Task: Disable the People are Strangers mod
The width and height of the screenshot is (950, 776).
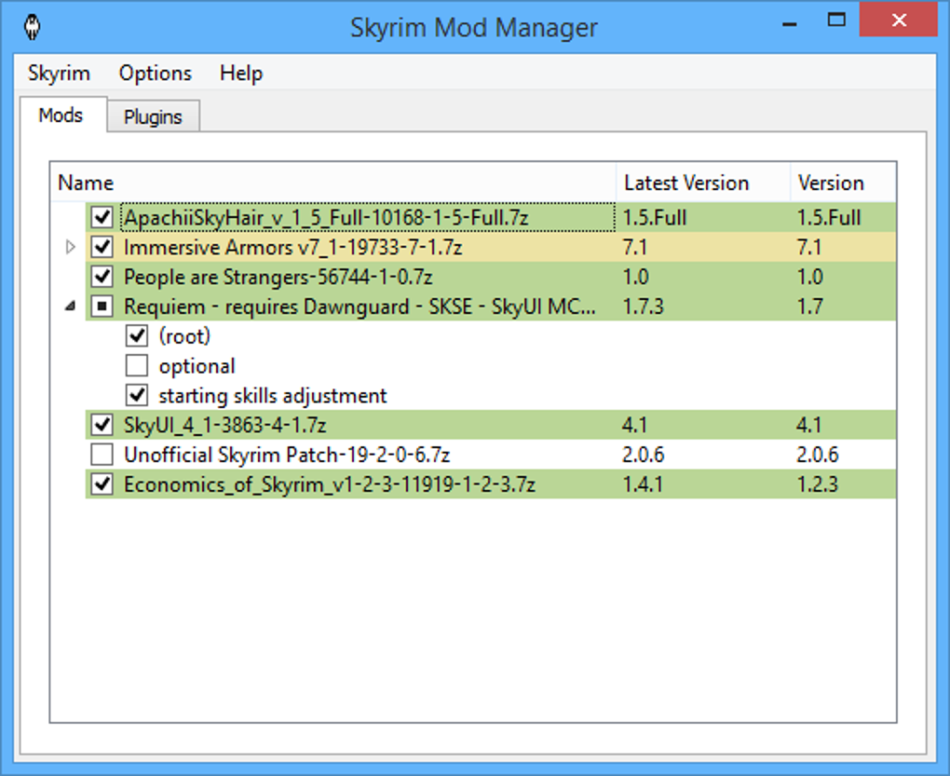Action: (102, 277)
